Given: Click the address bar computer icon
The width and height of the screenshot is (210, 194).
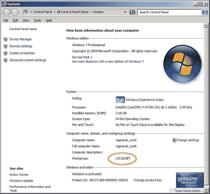Looking at the screenshot, I should (26, 12).
